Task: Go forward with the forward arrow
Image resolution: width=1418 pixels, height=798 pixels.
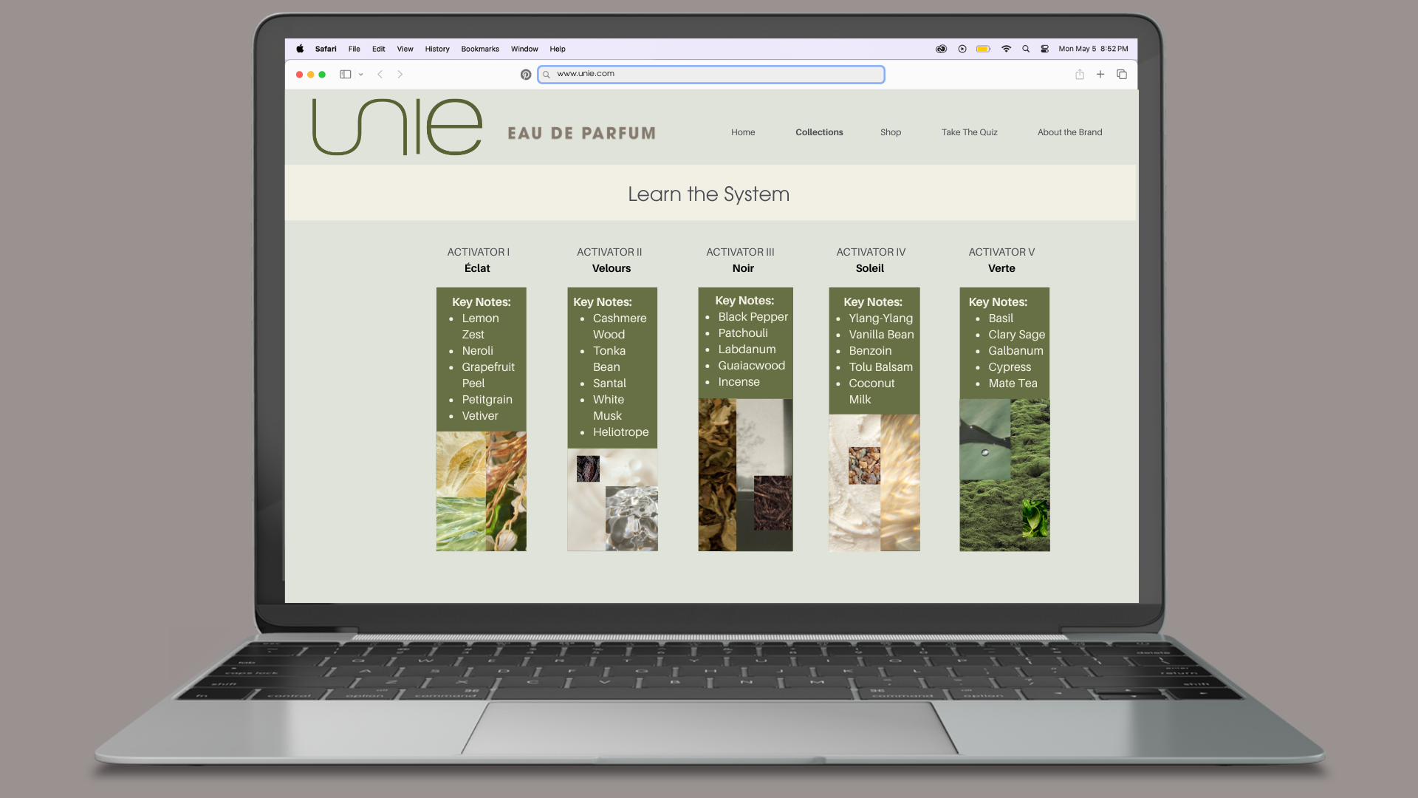Action: click(x=400, y=75)
